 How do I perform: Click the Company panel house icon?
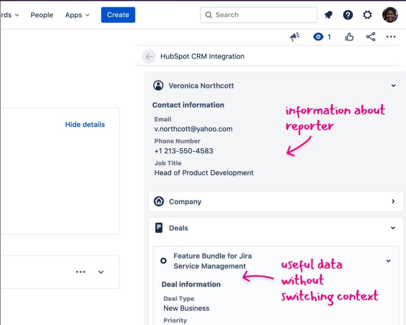pos(159,201)
